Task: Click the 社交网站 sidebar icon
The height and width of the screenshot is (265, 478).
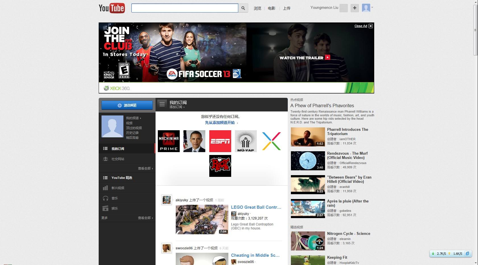Action: (105, 159)
